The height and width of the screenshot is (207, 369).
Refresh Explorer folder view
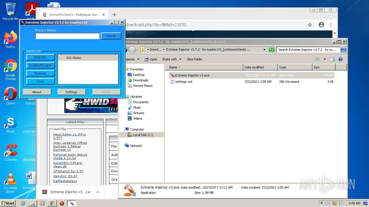click(272, 50)
